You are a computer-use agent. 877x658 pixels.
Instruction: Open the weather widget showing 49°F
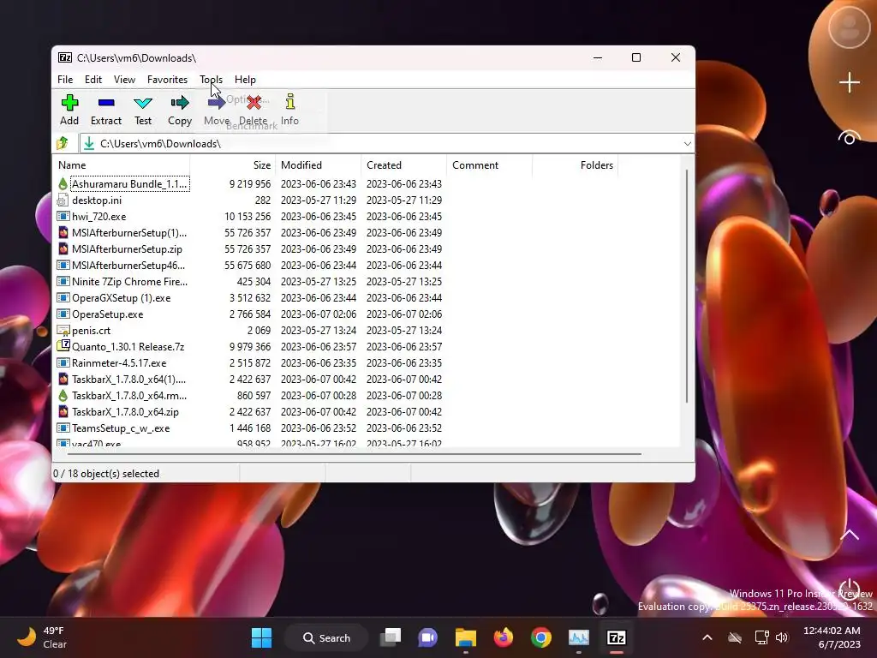coord(40,637)
